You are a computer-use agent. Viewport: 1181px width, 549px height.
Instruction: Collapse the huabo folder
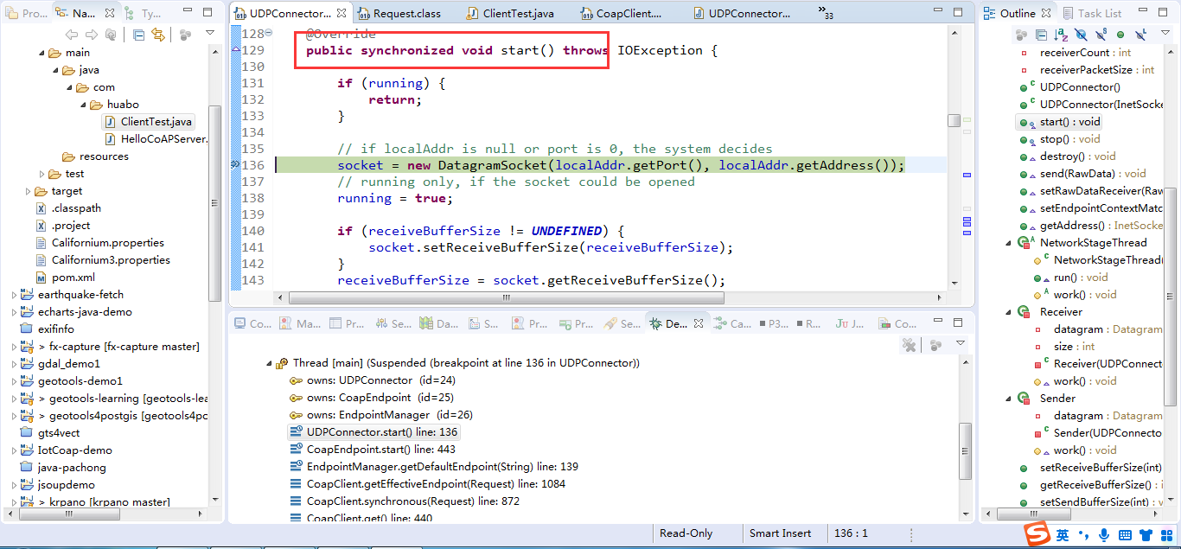coord(83,105)
